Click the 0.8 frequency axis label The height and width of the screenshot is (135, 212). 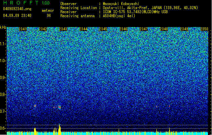click(x=3, y=94)
